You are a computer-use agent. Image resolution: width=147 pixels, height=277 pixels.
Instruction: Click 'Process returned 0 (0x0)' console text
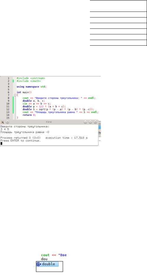pos(20,138)
